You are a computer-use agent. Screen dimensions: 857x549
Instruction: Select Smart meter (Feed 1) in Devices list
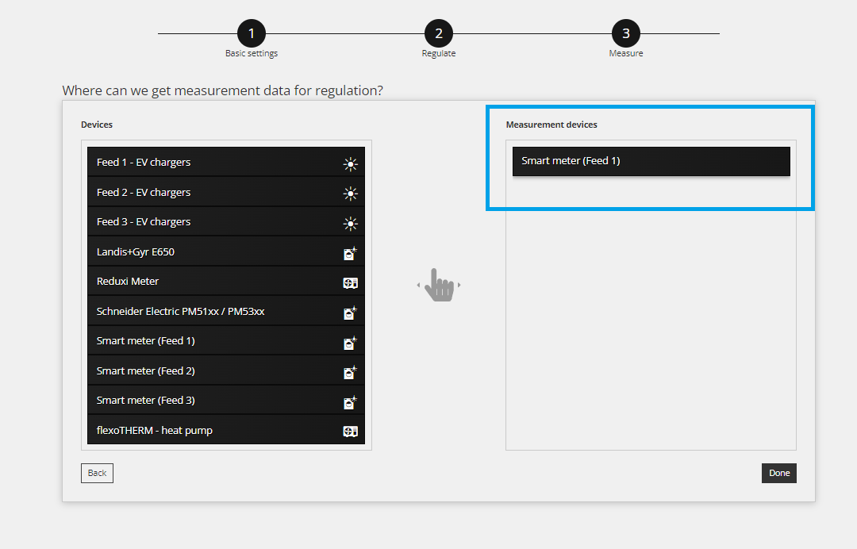(x=146, y=341)
